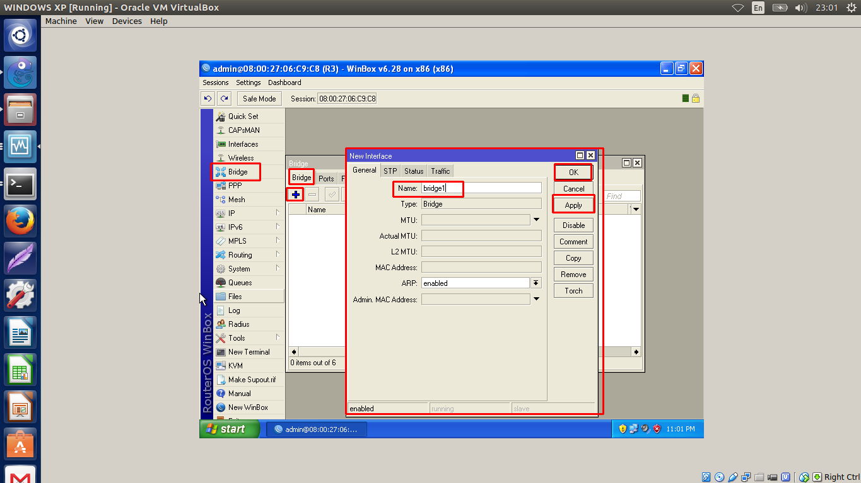This screenshot has height=483, width=861.
Task: Open CAPsMAN in the WinBox sidebar
Action: [x=243, y=130]
